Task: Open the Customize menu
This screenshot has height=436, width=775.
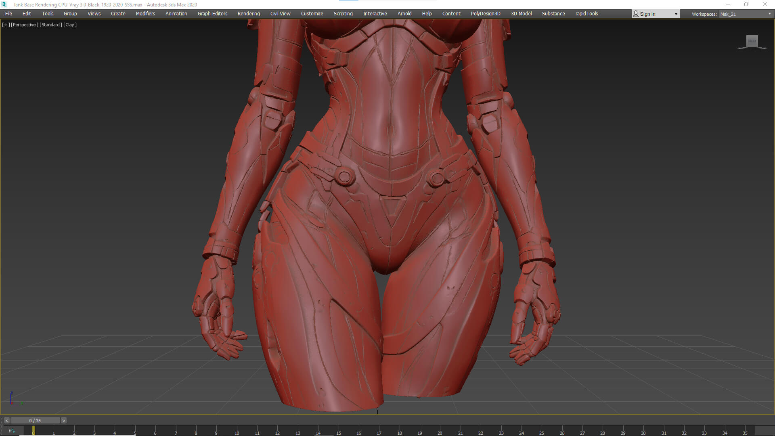Action: (312, 14)
